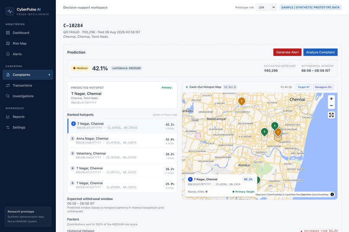This screenshot has height=232, width=349.
Task: Click the Target #1 map button
Action: click(304, 87)
